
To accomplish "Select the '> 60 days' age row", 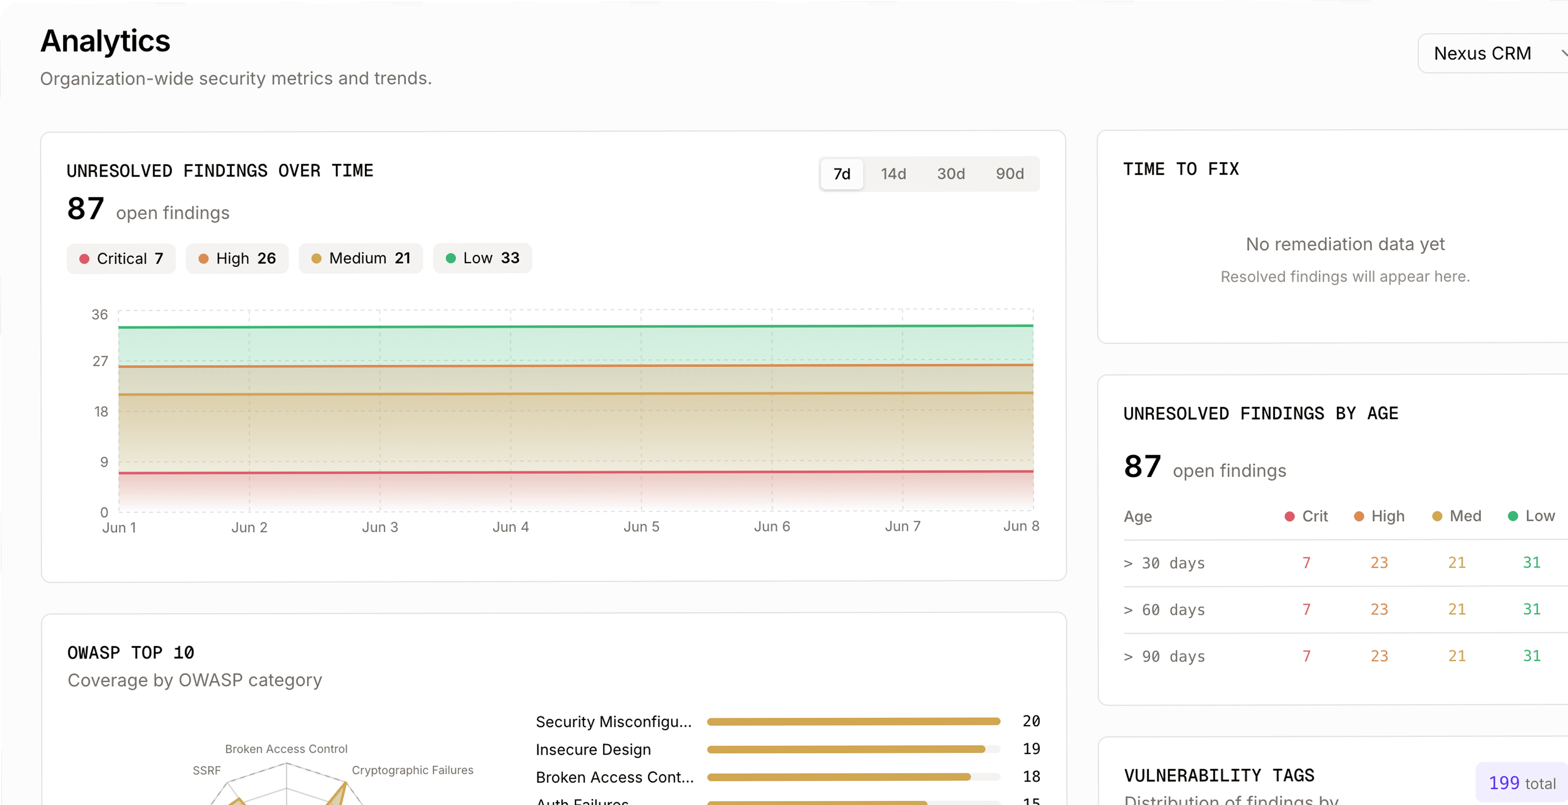I will point(1345,610).
